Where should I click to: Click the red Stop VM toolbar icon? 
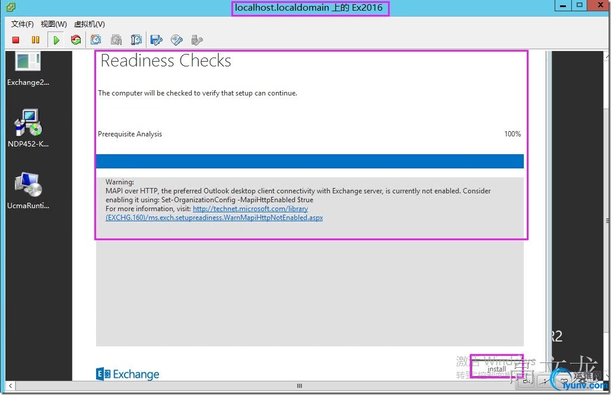click(15, 40)
